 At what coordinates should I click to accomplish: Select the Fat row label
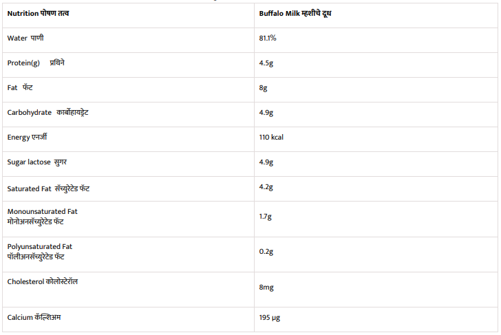[21, 87]
